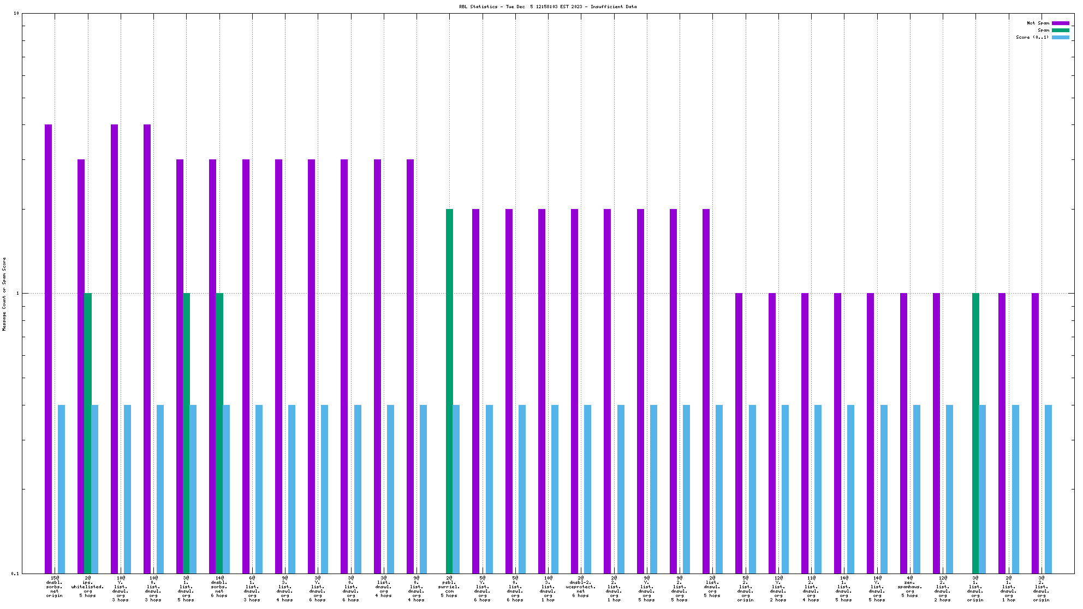Click the purple Not Spam legend swatch
Image resolution: width=1083 pixels, height=609 pixels.
1060,23
